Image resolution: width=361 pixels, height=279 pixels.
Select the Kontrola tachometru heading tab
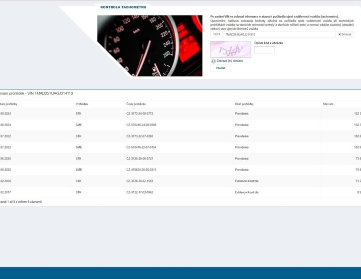click(123, 7)
